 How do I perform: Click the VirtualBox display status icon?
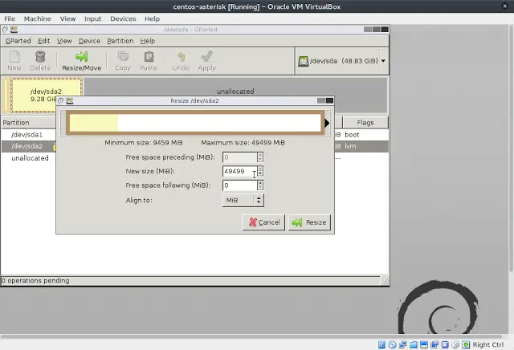pos(424,344)
